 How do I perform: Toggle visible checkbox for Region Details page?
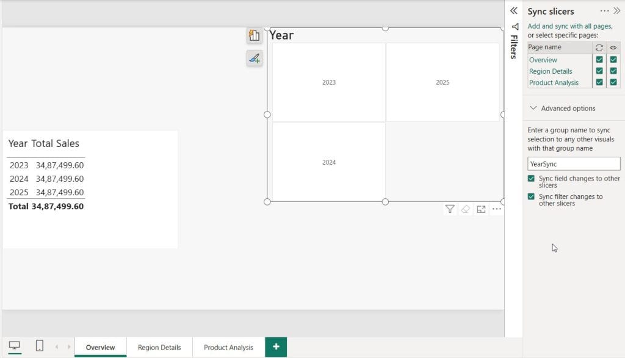tap(613, 71)
